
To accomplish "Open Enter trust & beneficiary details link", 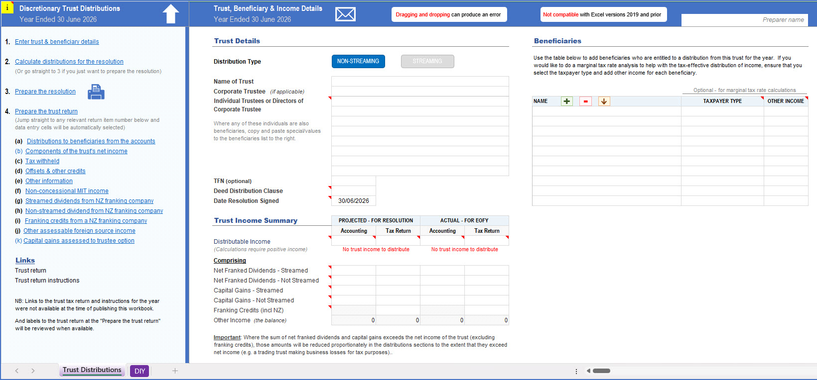I will click(57, 42).
